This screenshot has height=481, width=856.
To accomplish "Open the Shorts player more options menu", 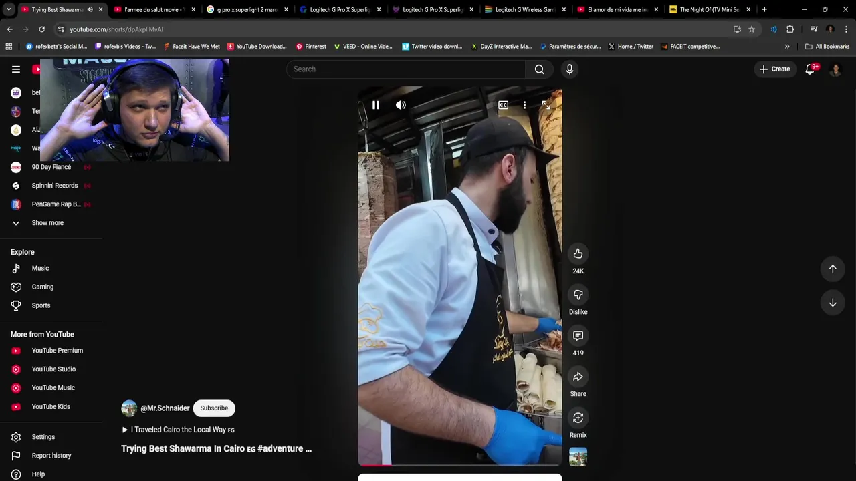I will click(x=524, y=105).
